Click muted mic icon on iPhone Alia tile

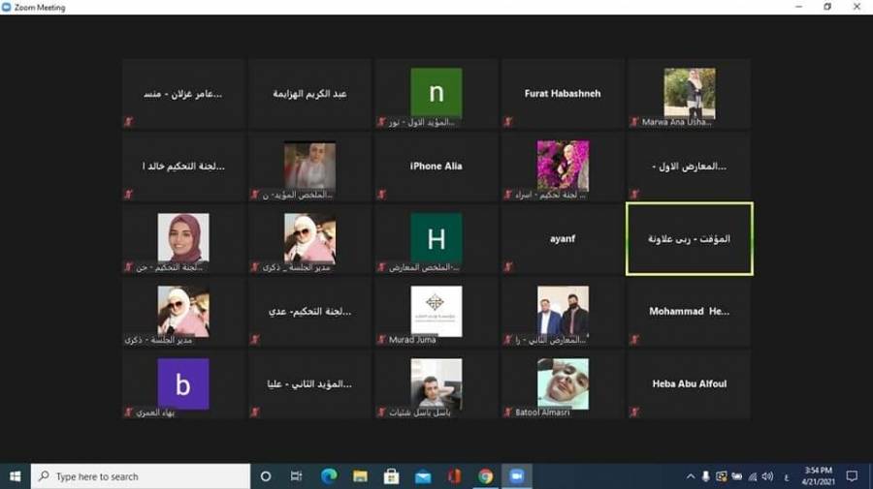point(381,195)
